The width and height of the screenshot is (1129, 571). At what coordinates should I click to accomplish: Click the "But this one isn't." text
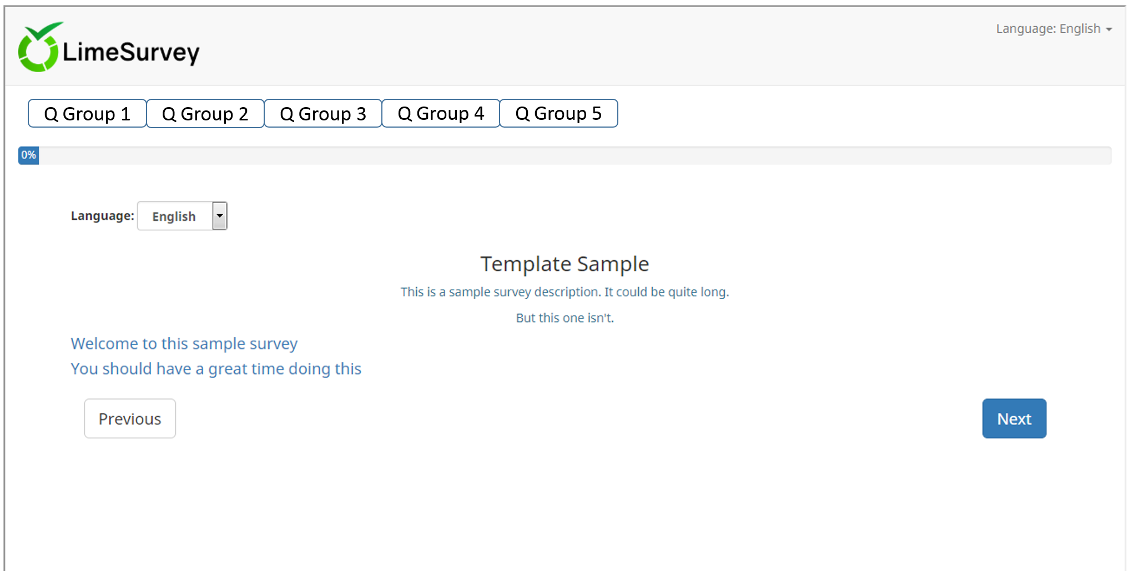point(564,318)
